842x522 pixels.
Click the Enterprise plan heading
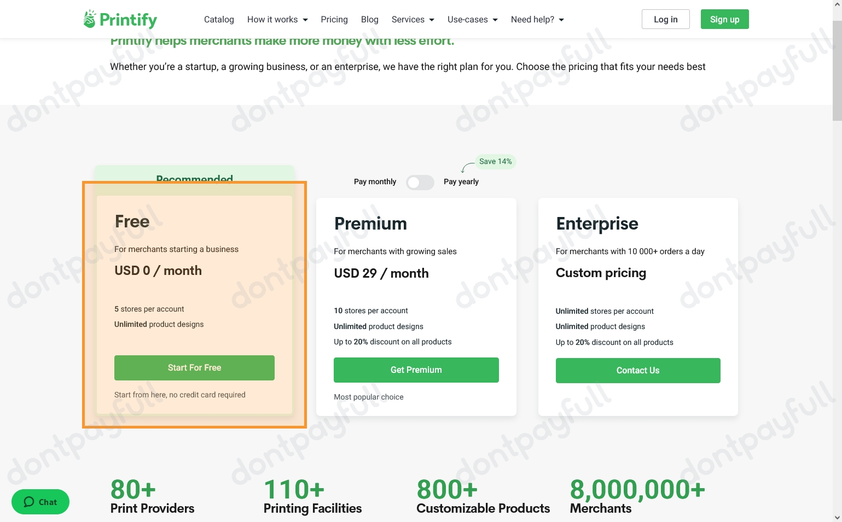click(x=597, y=224)
